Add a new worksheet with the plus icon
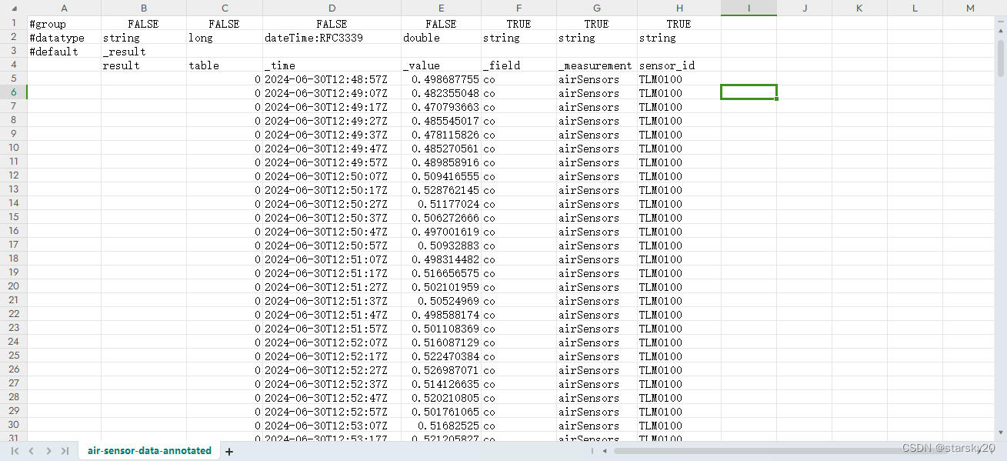 click(x=228, y=450)
